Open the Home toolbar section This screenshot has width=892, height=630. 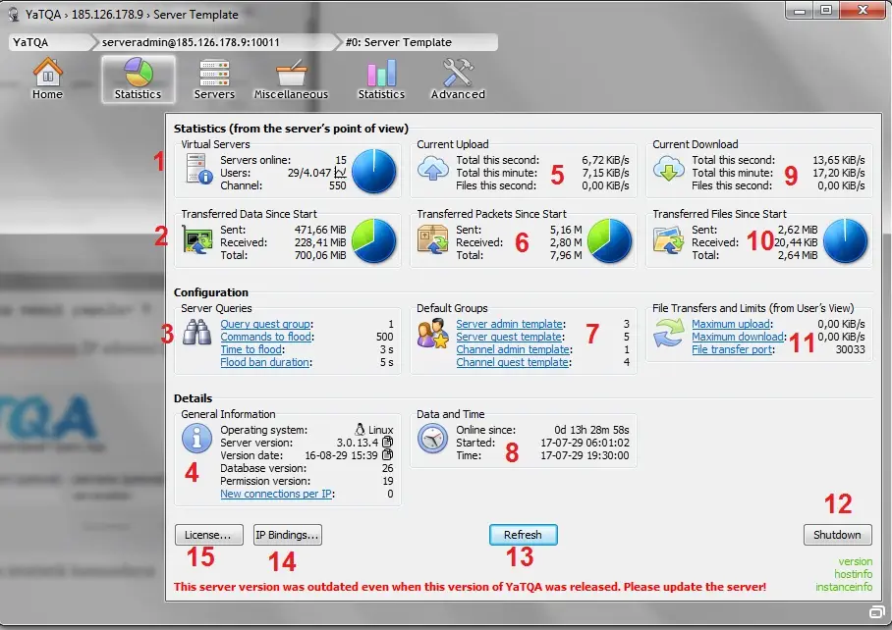(47, 79)
